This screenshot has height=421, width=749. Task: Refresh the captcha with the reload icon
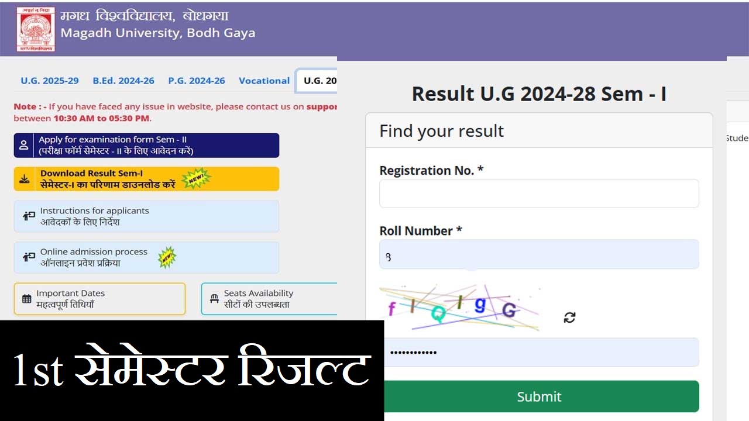569,317
